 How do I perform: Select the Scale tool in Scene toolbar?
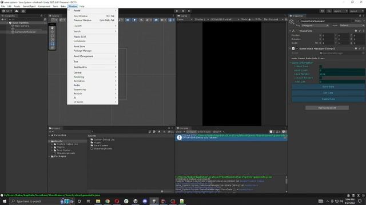[52, 40]
